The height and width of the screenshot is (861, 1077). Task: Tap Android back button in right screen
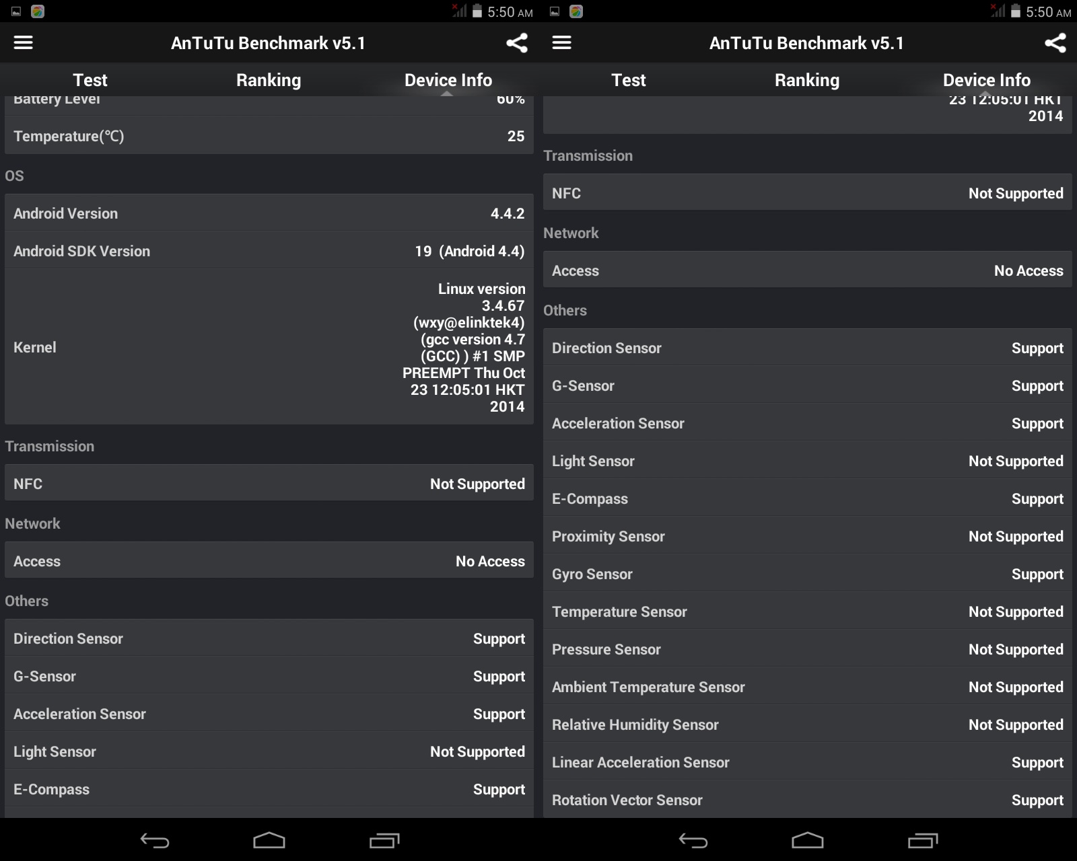point(693,840)
